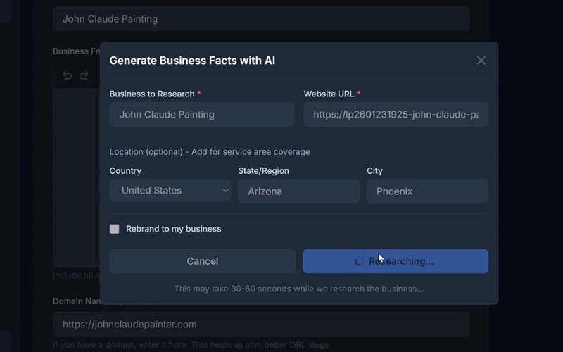Click the Business Facts editor text area

pos(76,176)
